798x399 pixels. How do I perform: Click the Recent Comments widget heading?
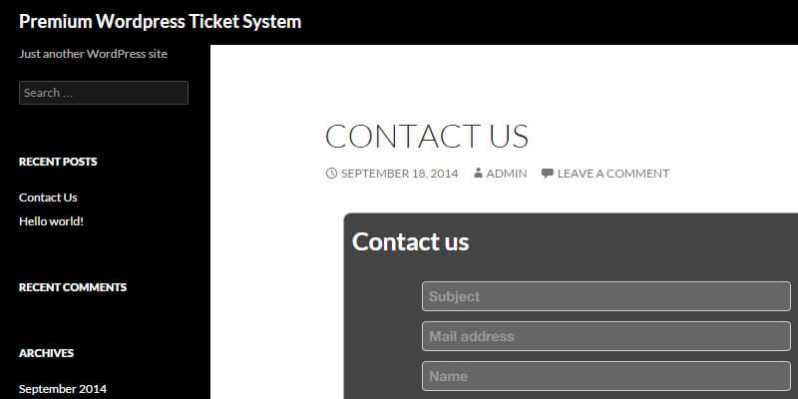tap(73, 287)
